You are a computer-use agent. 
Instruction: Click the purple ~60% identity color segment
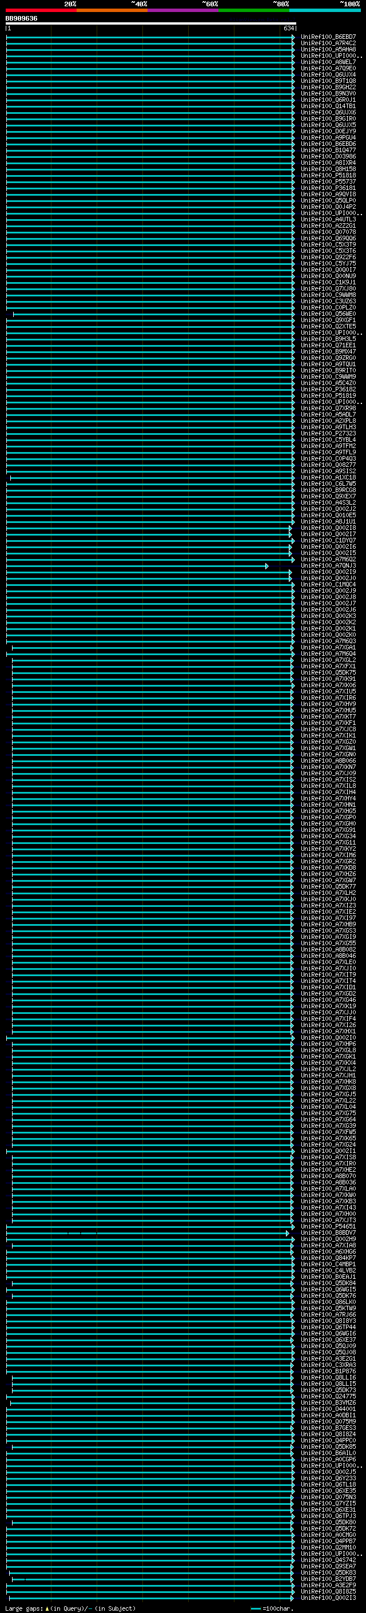(182, 10)
